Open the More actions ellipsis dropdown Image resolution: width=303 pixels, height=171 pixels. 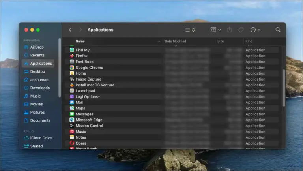click(x=255, y=30)
